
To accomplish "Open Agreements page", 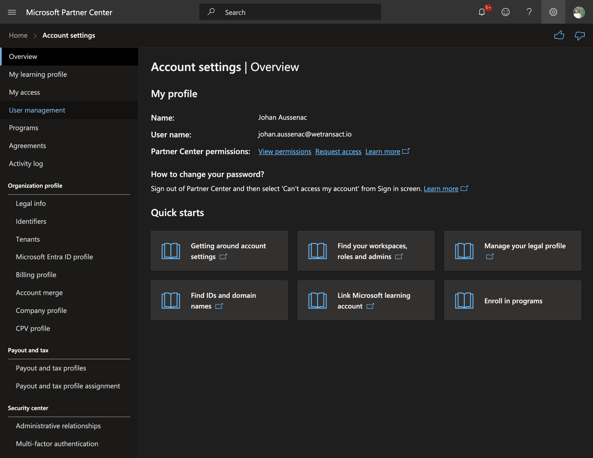I will (69, 146).
